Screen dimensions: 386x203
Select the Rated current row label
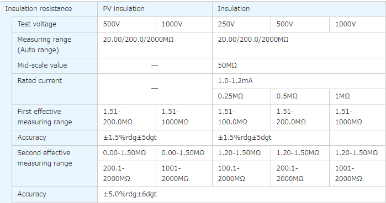[x=55, y=89]
